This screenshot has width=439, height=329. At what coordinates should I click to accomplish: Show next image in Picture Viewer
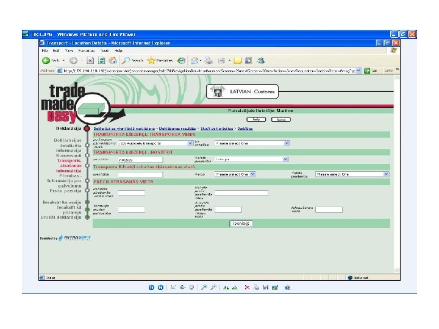160,288
